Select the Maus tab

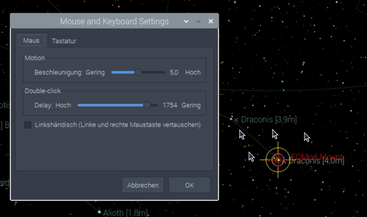point(31,40)
